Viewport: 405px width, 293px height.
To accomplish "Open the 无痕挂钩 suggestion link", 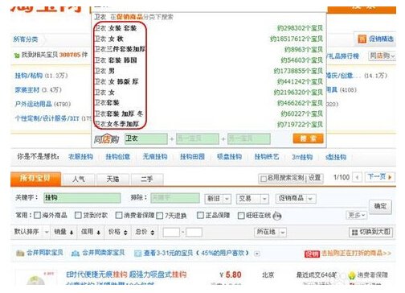I will tap(155, 157).
